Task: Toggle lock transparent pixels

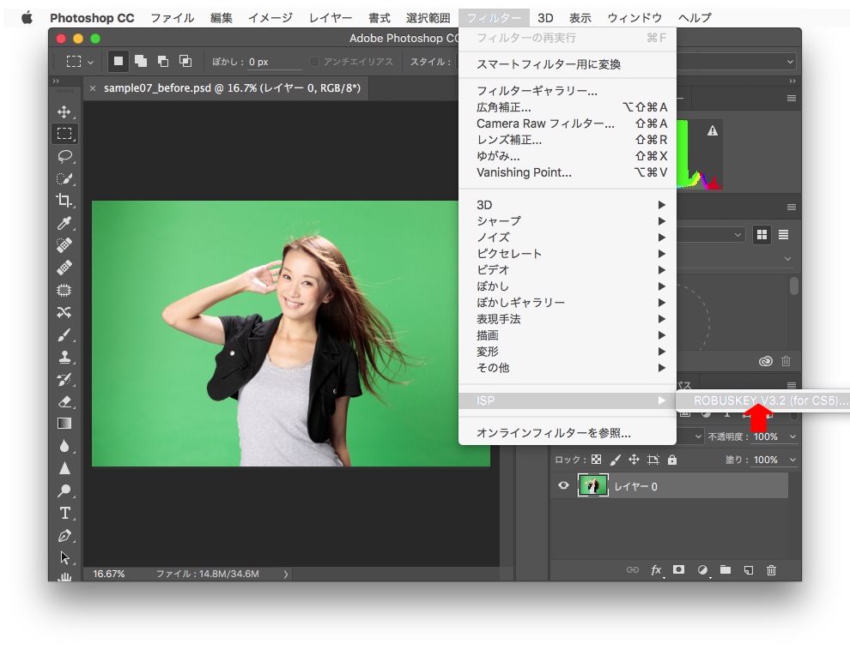Action: 597,460
